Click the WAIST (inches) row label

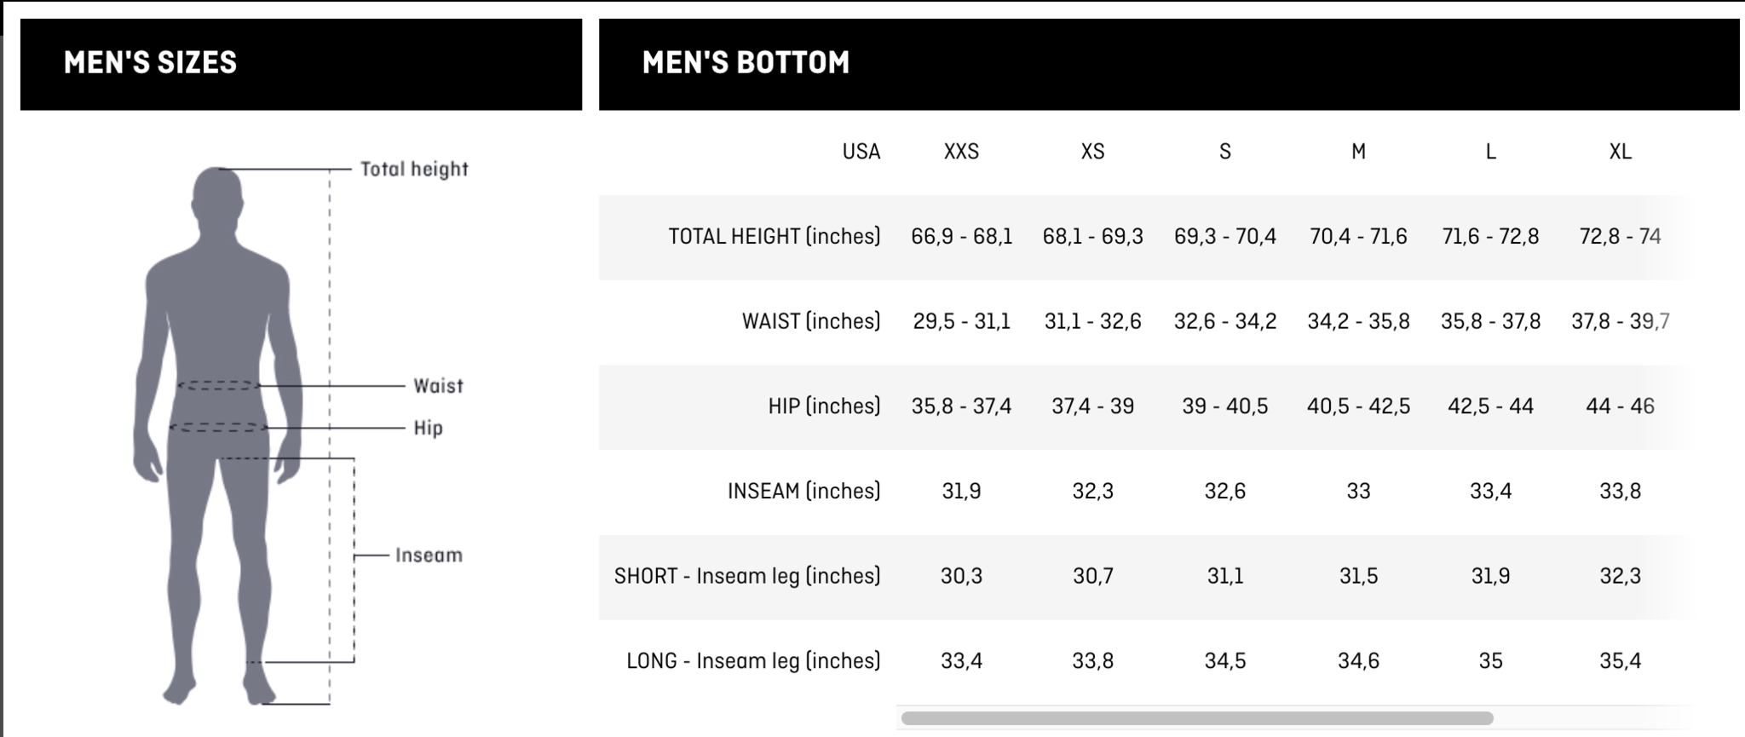tap(810, 321)
